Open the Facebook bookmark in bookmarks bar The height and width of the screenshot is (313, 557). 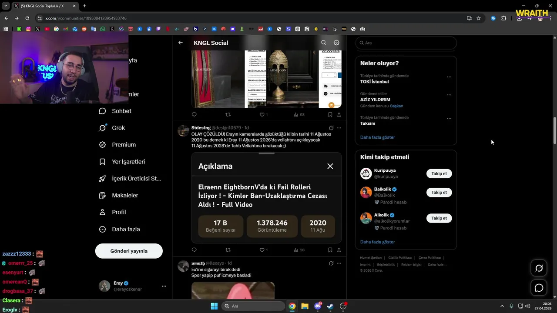coord(149,29)
